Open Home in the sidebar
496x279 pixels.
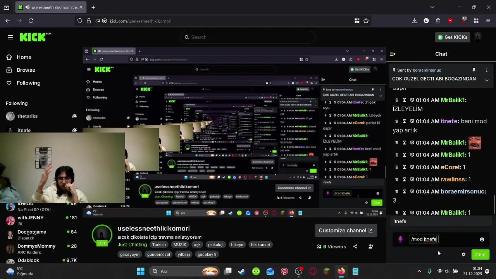[x=24, y=57]
